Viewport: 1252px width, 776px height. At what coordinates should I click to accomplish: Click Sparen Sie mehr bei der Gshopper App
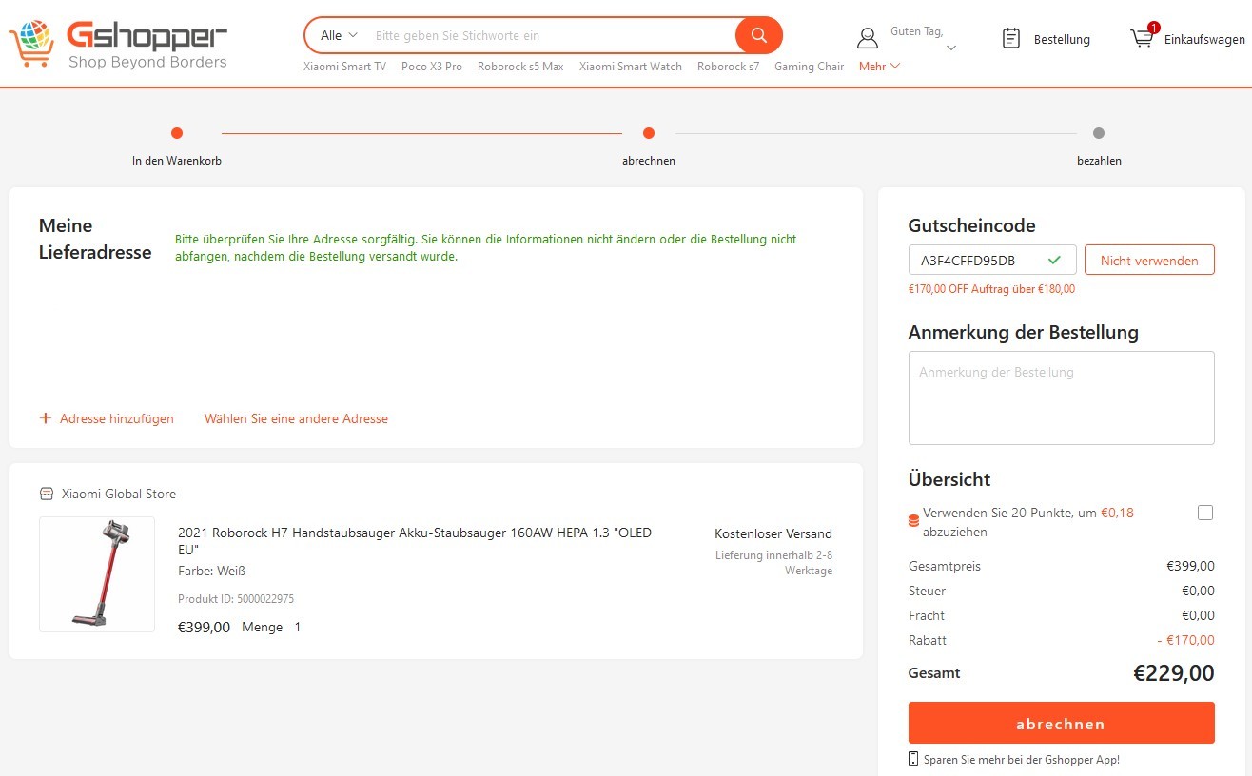click(x=1022, y=759)
